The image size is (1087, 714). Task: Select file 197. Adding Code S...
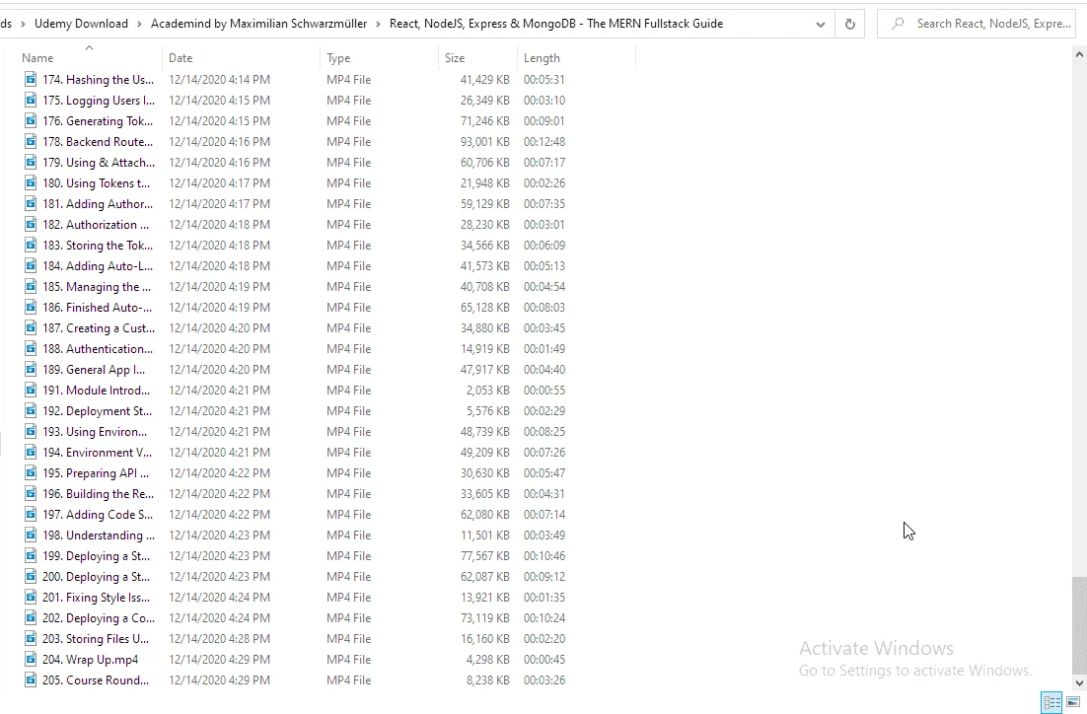98,515
